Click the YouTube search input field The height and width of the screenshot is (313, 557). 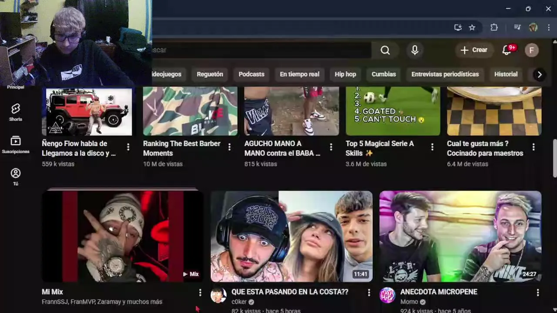pyautogui.click(x=261, y=50)
